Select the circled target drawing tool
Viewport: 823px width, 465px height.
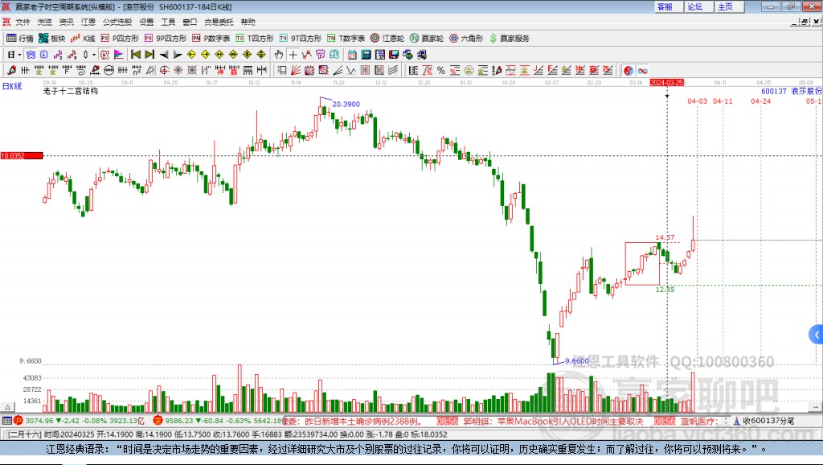click(164, 71)
